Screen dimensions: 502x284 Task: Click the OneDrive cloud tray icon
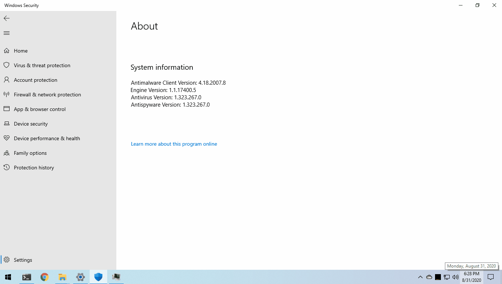pyautogui.click(x=429, y=277)
